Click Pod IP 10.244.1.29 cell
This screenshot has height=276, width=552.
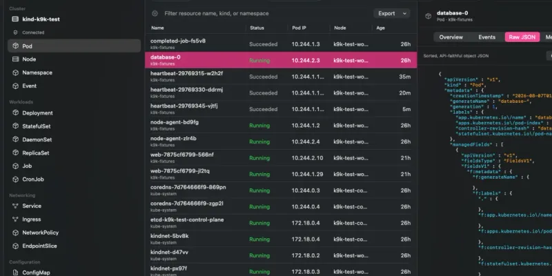coord(307,175)
